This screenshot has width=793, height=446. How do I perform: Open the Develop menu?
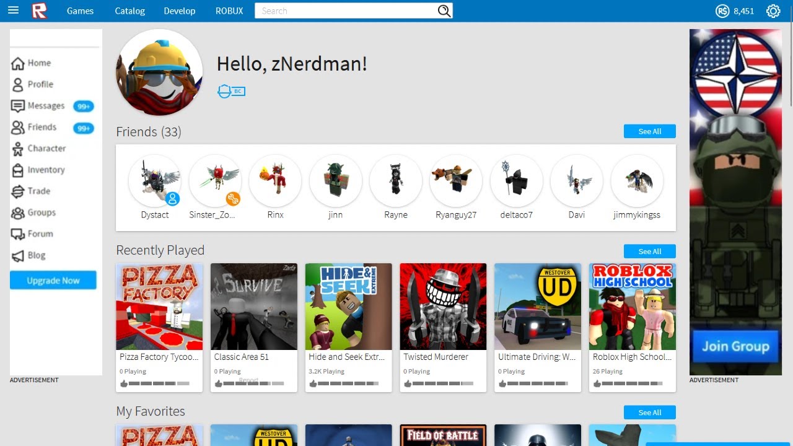coord(180,11)
